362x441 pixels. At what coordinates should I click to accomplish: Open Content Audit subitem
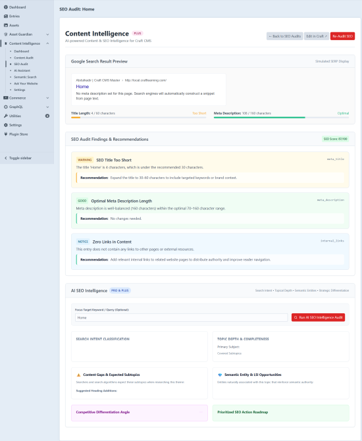click(x=24, y=58)
